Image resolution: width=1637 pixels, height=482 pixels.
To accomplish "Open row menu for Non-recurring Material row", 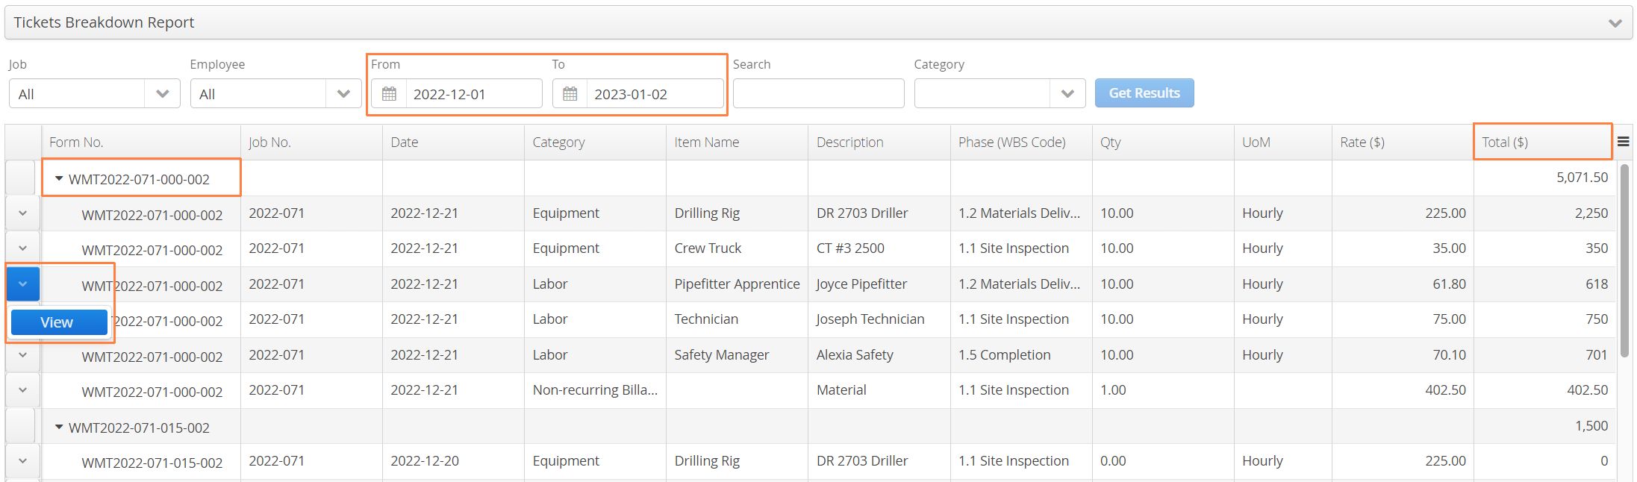I will (x=22, y=390).
